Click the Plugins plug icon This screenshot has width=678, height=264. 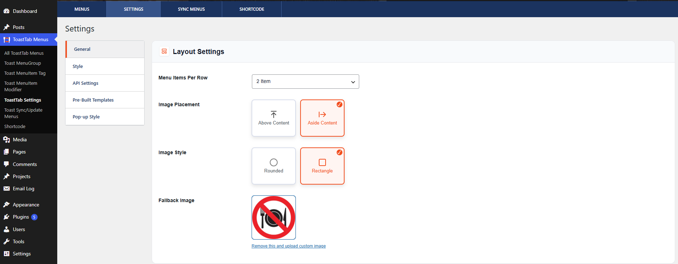6,217
